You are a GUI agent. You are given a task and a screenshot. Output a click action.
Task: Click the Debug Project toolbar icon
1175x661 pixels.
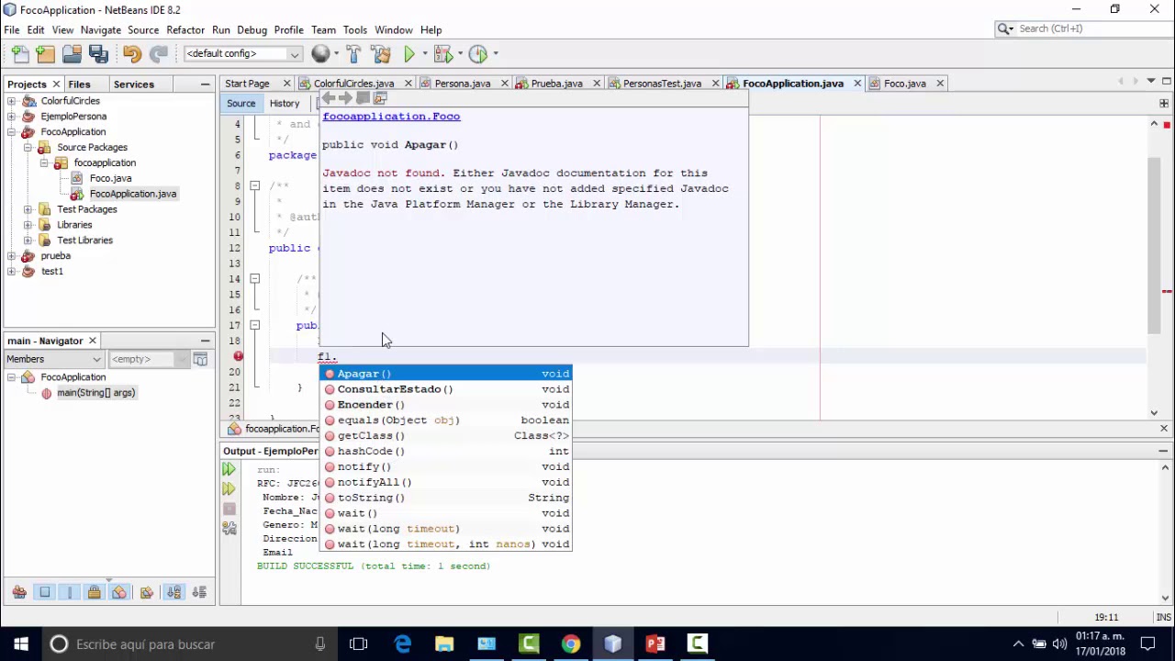(x=442, y=54)
